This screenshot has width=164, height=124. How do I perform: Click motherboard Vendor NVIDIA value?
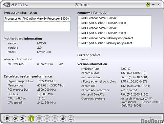click(42, 43)
